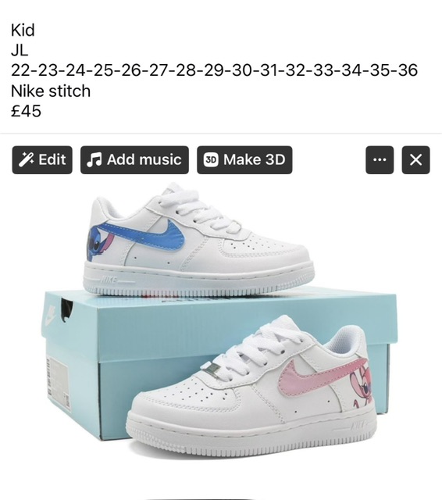Click the 'JL' caption line
This screenshot has width=442, height=500.
(x=20, y=50)
